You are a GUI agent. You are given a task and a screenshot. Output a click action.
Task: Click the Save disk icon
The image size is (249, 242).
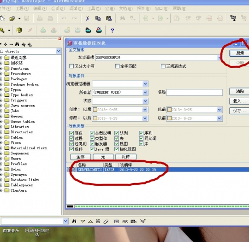(27, 18)
